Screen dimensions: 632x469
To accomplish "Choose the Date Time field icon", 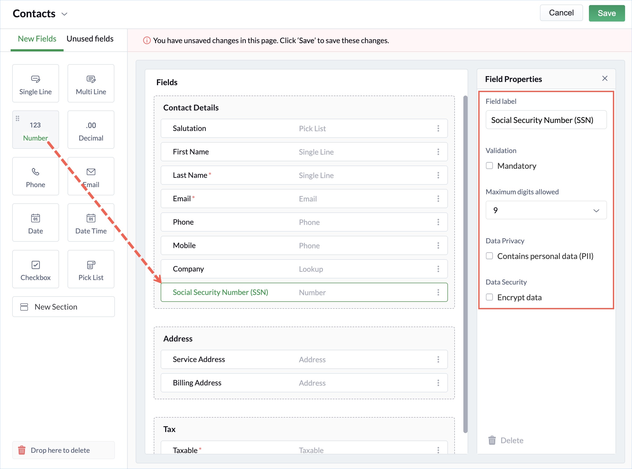I will (x=91, y=218).
